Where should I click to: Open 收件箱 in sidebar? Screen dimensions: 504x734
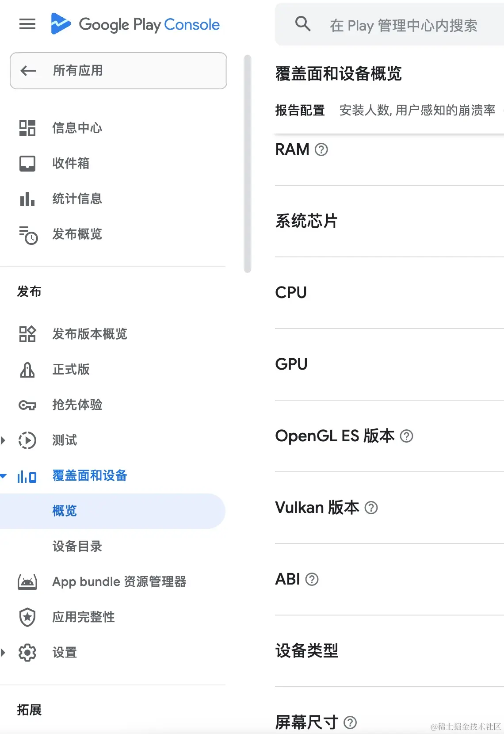click(71, 163)
